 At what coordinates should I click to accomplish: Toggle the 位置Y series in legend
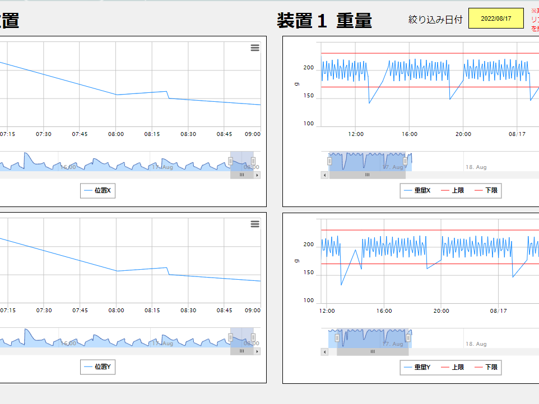point(97,367)
